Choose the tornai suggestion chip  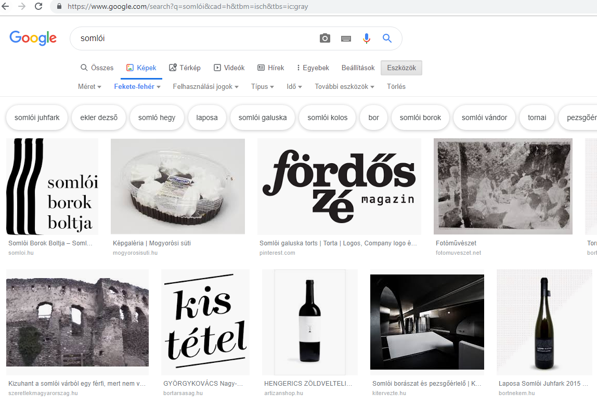coord(537,117)
